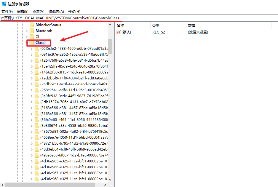Expand the {36fc9e60-c465 key chevron
The height and width of the screenshot is (187, 278).
[x=31, y=120]
